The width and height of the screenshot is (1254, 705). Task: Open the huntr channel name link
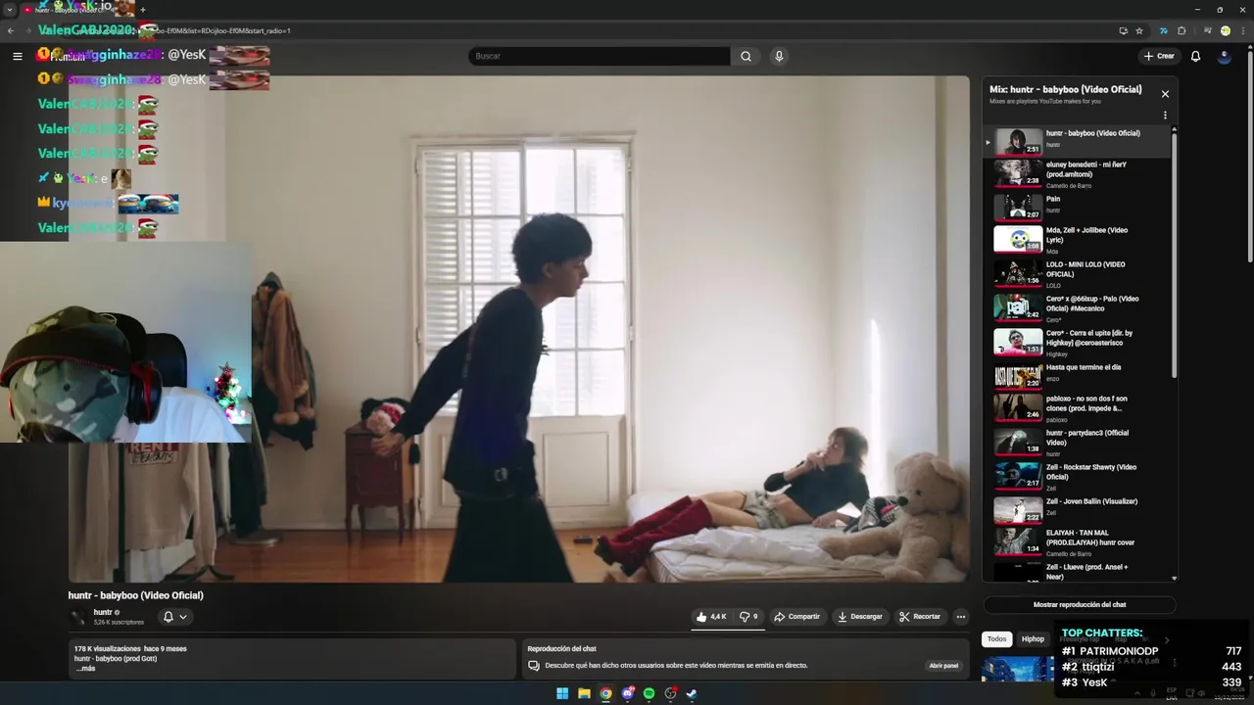click(x=103, y=612)
